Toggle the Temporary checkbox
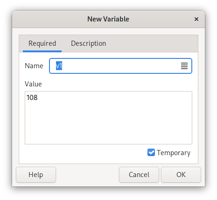217x200 pixels. [x=151, y=152]
